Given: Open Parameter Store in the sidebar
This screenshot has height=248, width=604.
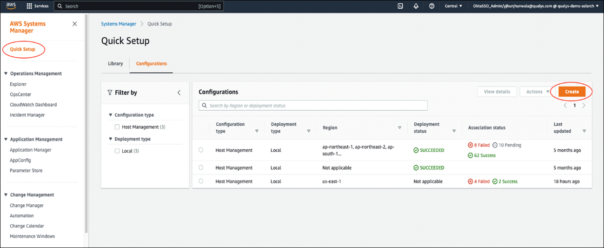Looking at the screenshot, I should pos(26,171).
